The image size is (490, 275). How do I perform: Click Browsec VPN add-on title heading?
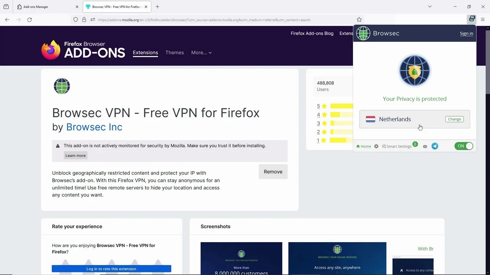[x=156, y=113]
